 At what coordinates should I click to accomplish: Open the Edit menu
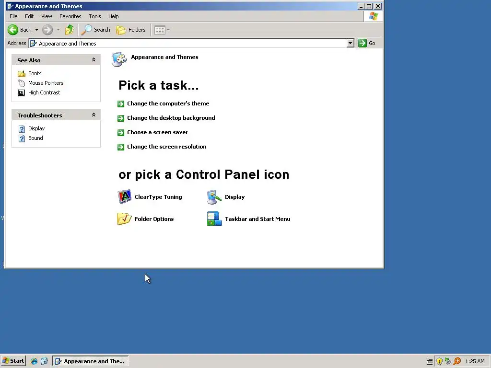(29, 16)
